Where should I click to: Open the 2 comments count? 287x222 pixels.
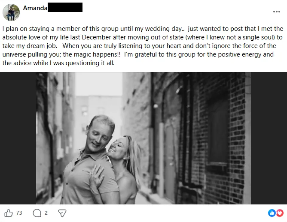coord(46,213)
